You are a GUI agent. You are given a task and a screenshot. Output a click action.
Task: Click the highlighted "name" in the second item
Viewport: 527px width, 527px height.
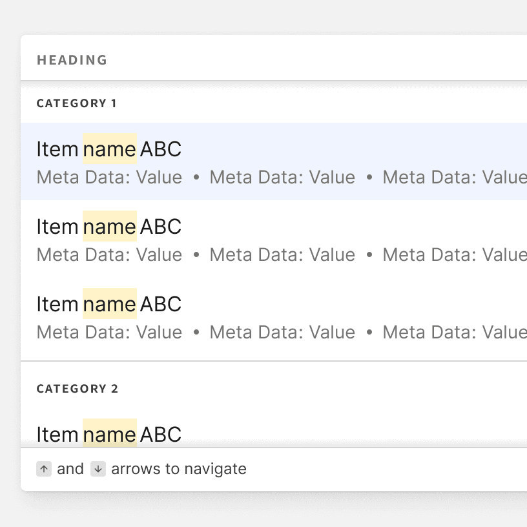(x=110, y=227)
